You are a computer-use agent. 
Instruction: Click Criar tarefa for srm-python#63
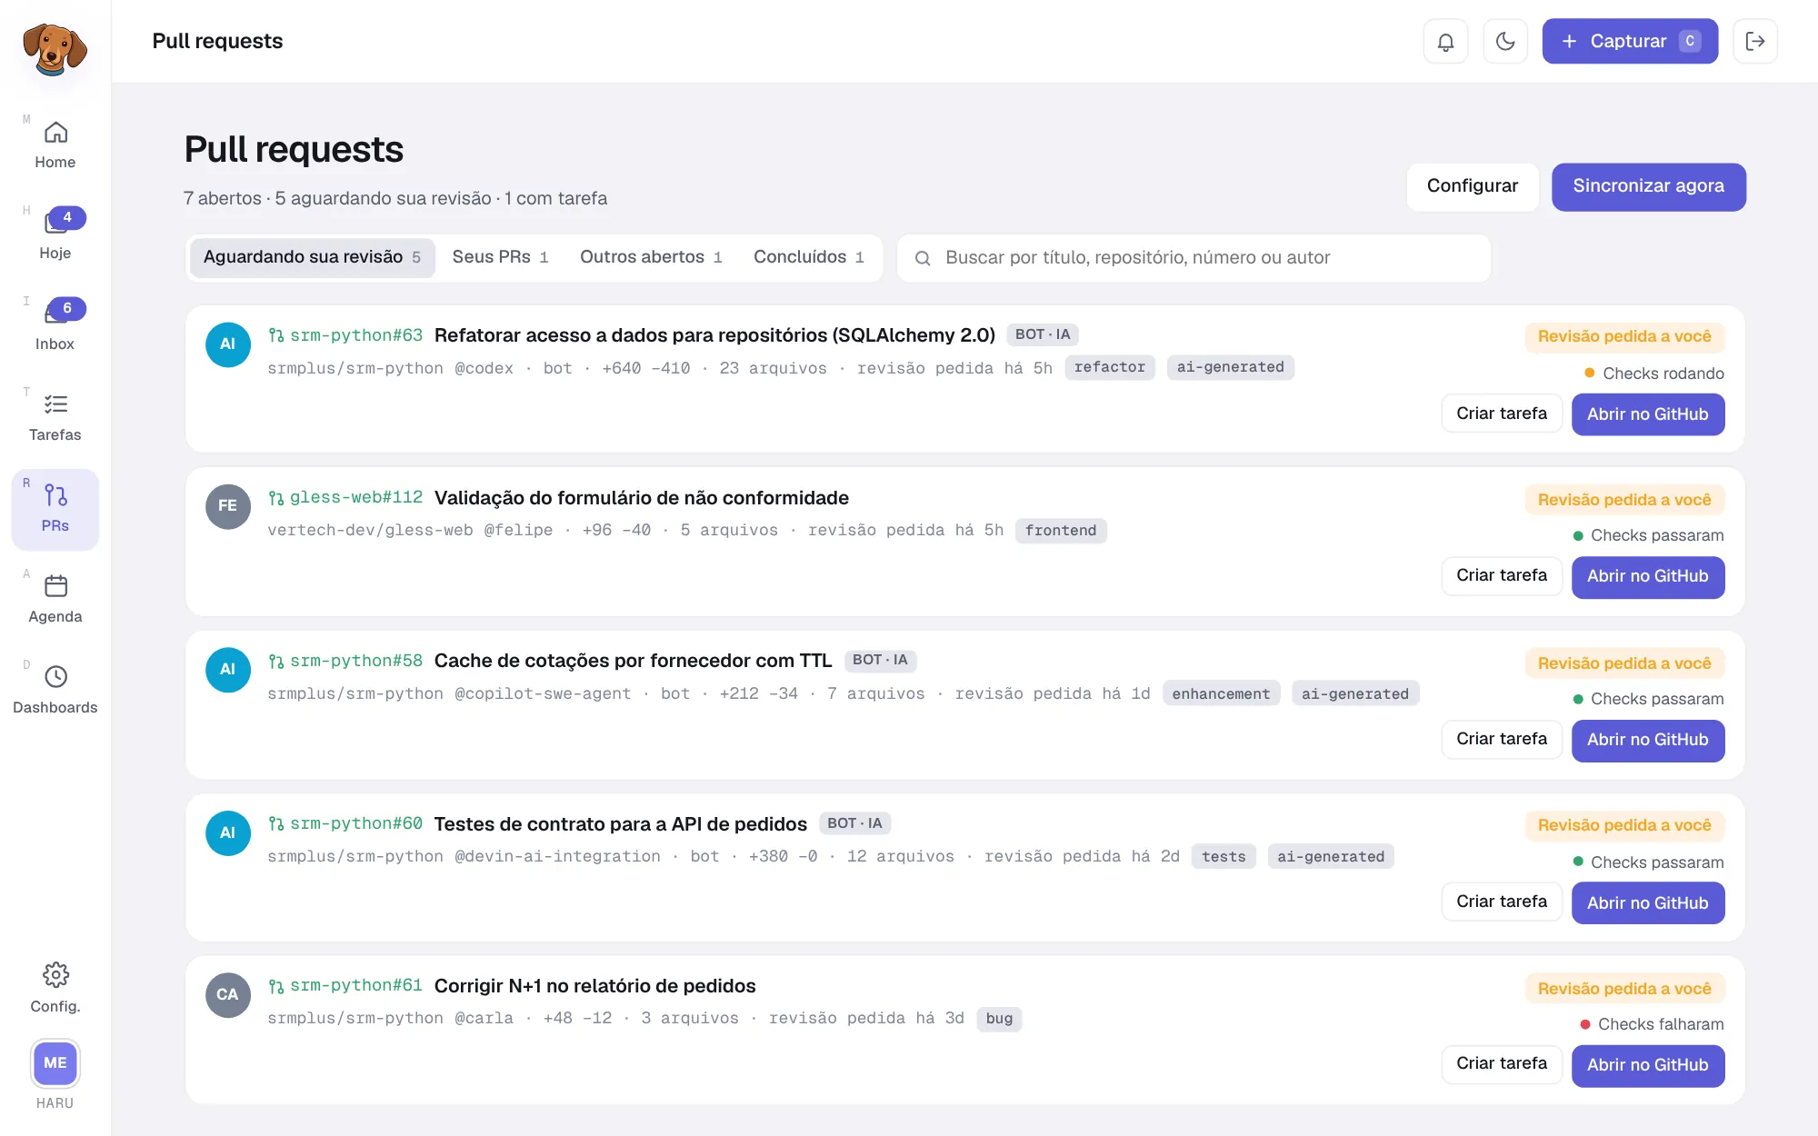[1502, 414]
